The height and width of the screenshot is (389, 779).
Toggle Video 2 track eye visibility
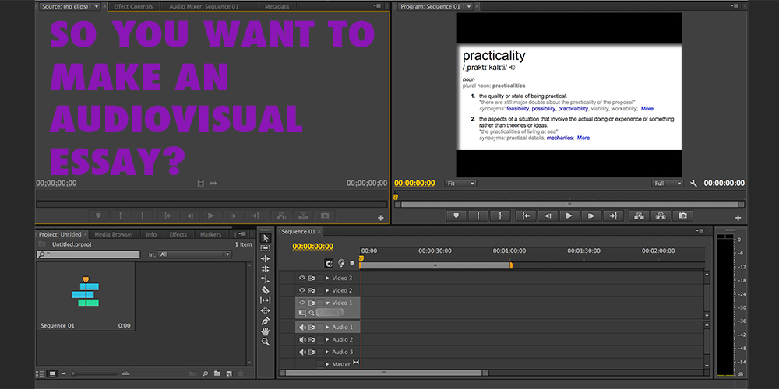click(x=301, y=290)
